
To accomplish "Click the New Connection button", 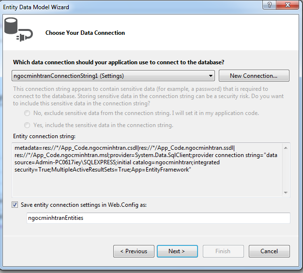I will tap(254, 76).
